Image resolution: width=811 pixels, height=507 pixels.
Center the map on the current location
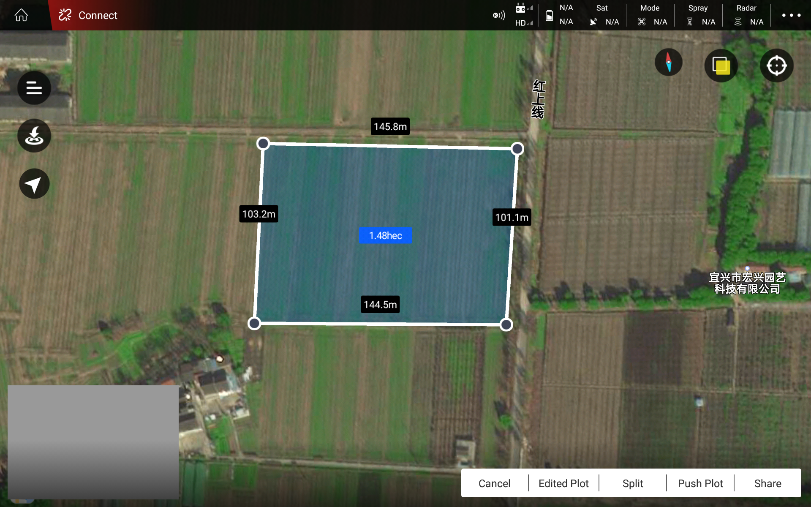click(776, 66)
